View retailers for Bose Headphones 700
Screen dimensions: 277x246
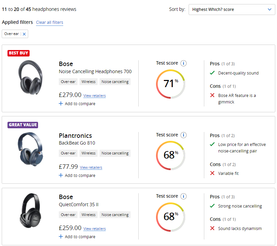click(94, 96)
